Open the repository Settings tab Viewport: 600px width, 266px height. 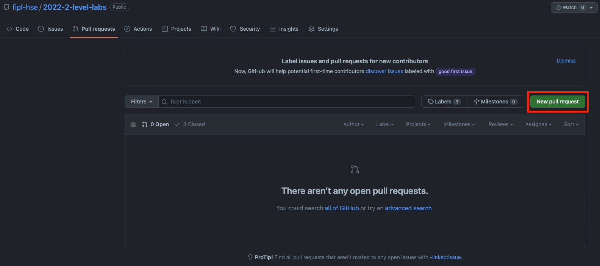323,29
